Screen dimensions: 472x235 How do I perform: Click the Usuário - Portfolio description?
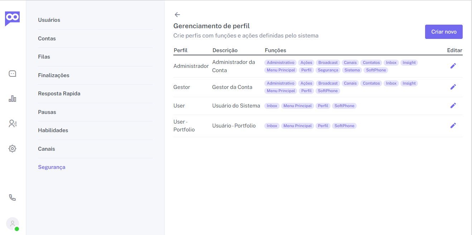pyautogui.click(x=234, y=126)
